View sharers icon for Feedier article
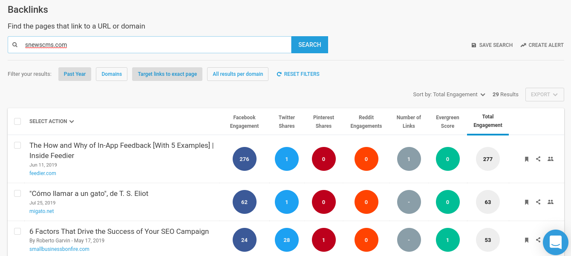This screenshot has width=571, height=256. click(551, 159)
